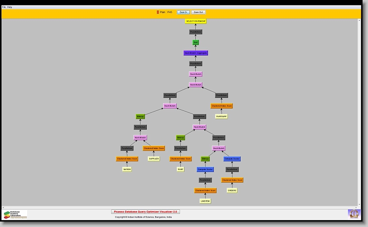Click the ORDERS table node
368x227 pixels.
pyautogui.click(x=232, y=190)
